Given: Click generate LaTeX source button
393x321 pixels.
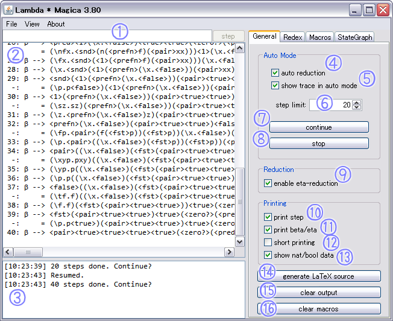Looking at the screenshot, I should (x=319, y=276).
